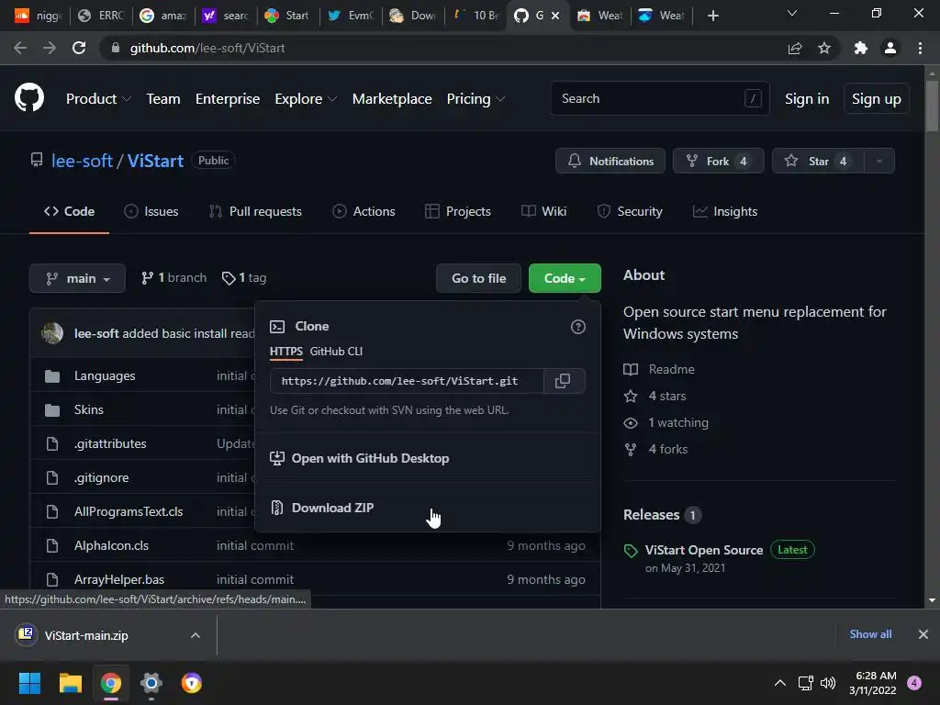Click the GitHub Octocat logo

(x=28, y=98)
